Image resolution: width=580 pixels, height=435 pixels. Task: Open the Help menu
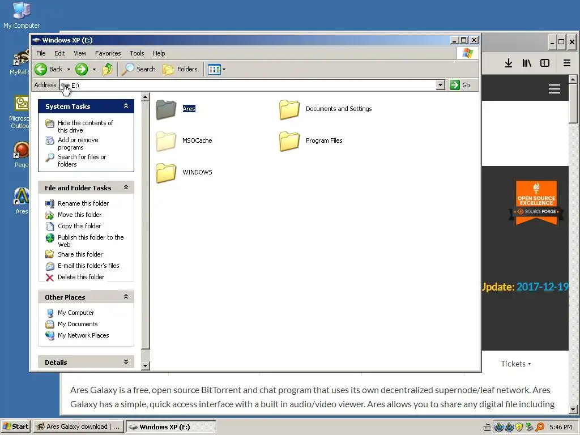(x=159, y=53)
